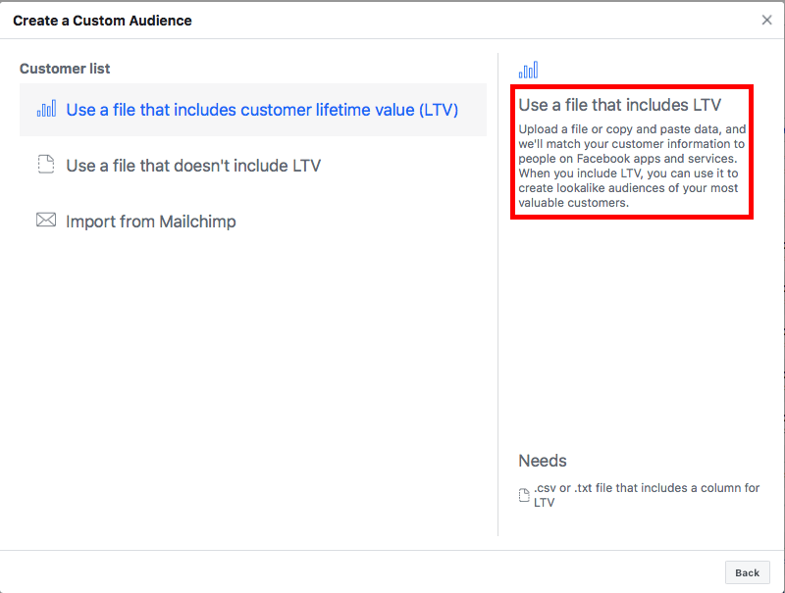Click the bar chart icon beside customer lifetime value option
785x593 pixels.
(x=46, y=110)
